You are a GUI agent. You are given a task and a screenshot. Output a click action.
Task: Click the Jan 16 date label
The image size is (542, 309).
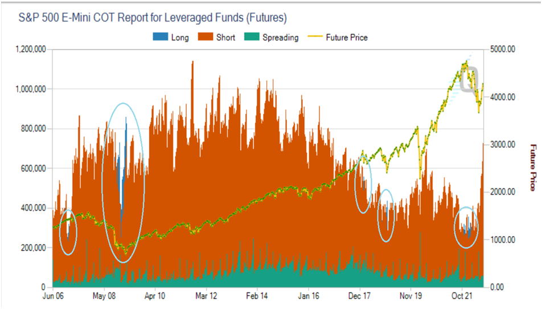click(x=309, y=296)
